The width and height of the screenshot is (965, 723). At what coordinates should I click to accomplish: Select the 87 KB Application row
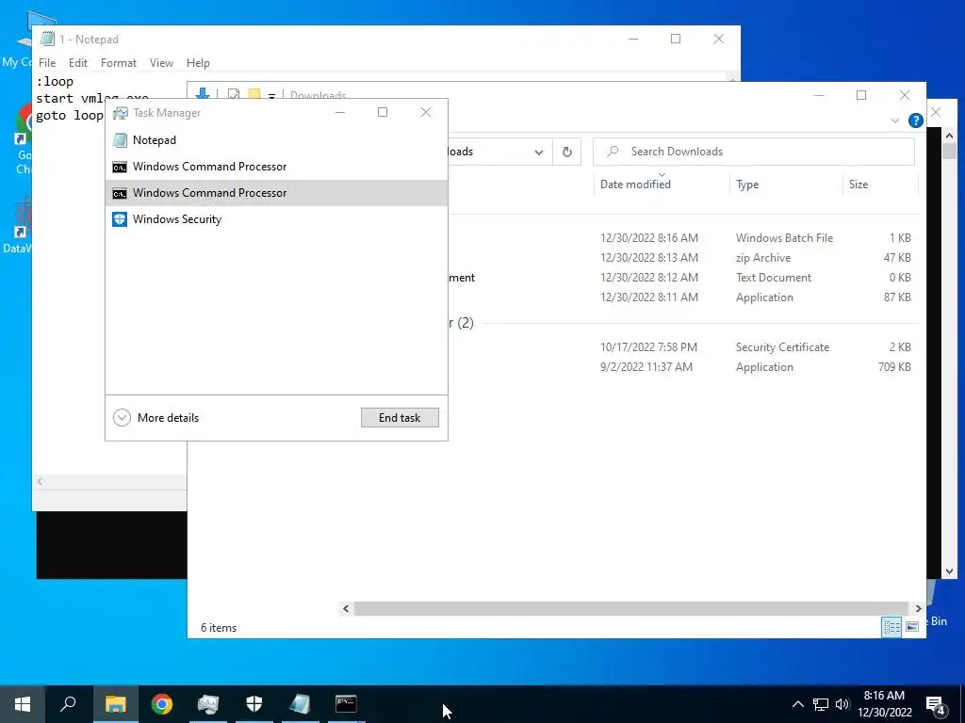(x=683, y=297)
